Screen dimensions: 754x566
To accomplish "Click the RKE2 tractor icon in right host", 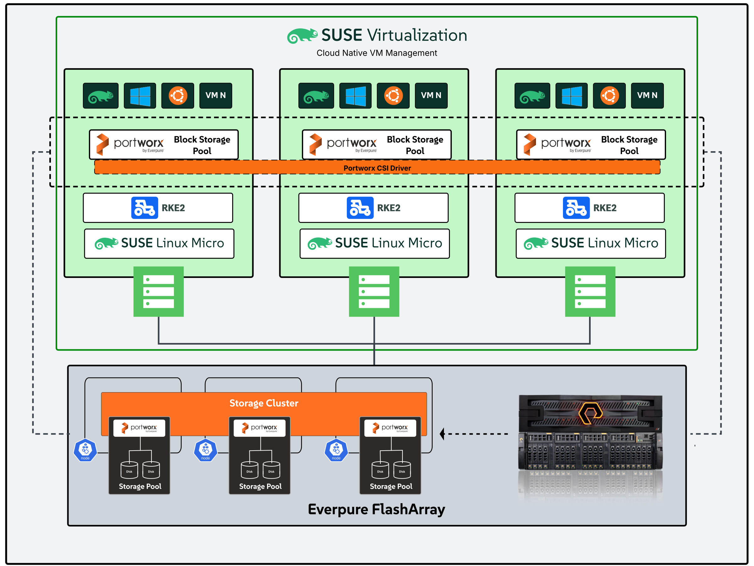I will point(576,208).
